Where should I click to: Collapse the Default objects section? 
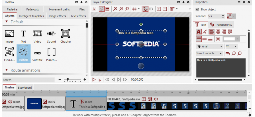(x=7, y=21)
